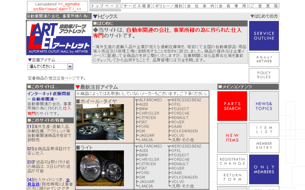
Task: Select RENAULT under ホイール・タイヤ
Action: click(x=180, y=118)
